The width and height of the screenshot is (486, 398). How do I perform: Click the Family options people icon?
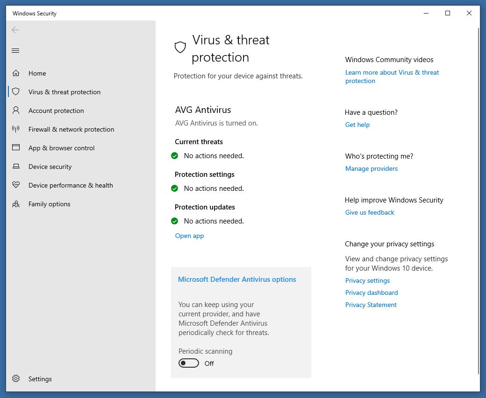pyautogui.click(x=16, y=204)
